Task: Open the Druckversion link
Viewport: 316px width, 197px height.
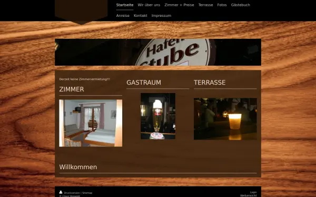Action: [72, 193]
